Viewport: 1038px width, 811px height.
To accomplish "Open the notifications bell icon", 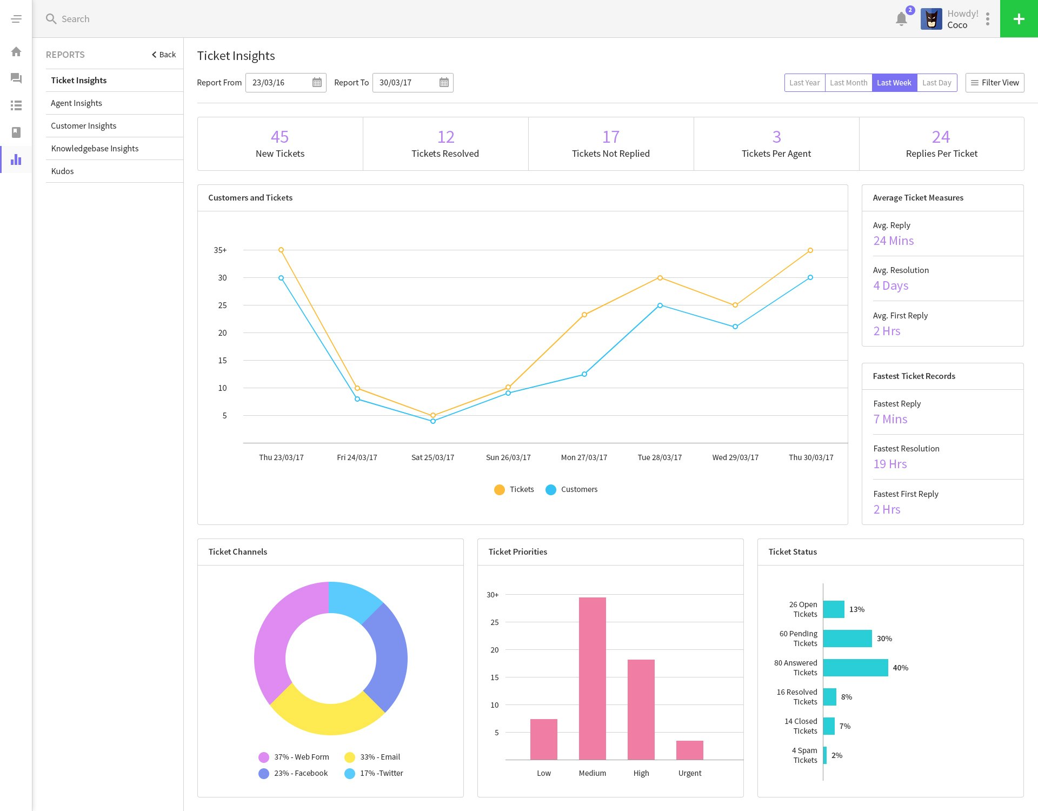I will point(901,19).
